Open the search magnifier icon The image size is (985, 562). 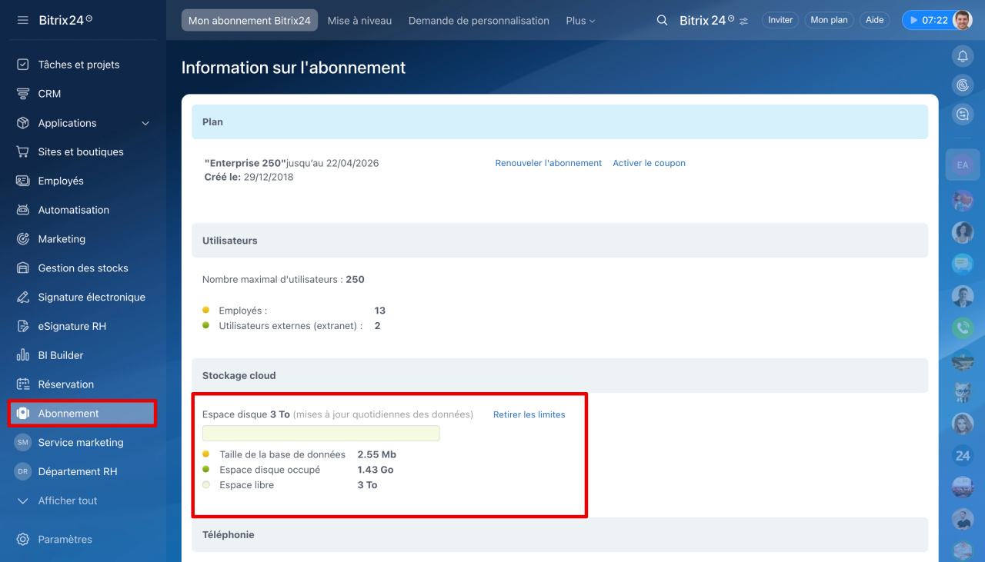coord(662,21)
